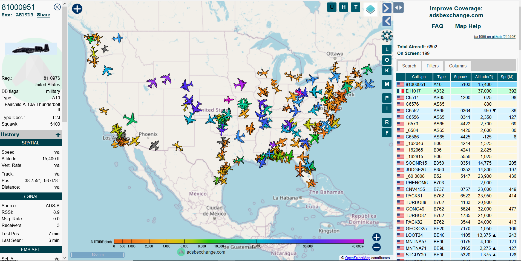Switch to the Search tab
The width and height of the screenshot is (521, 261).
click(x=409, y=66)
